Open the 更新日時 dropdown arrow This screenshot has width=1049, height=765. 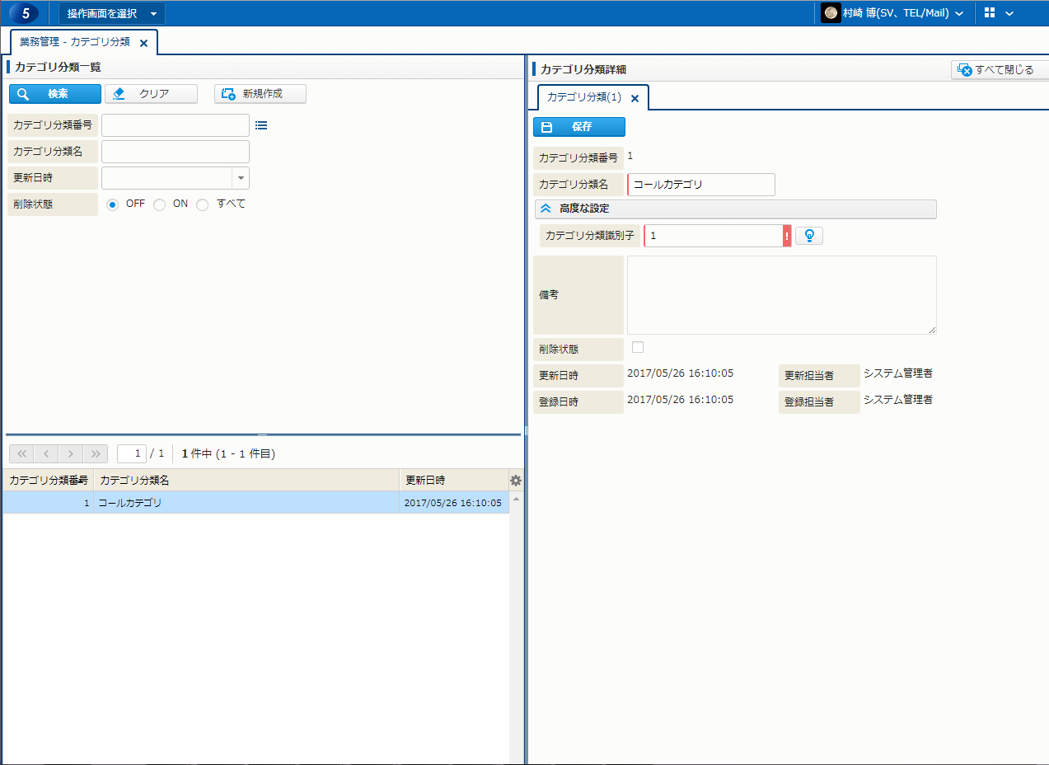coord(241,178)
